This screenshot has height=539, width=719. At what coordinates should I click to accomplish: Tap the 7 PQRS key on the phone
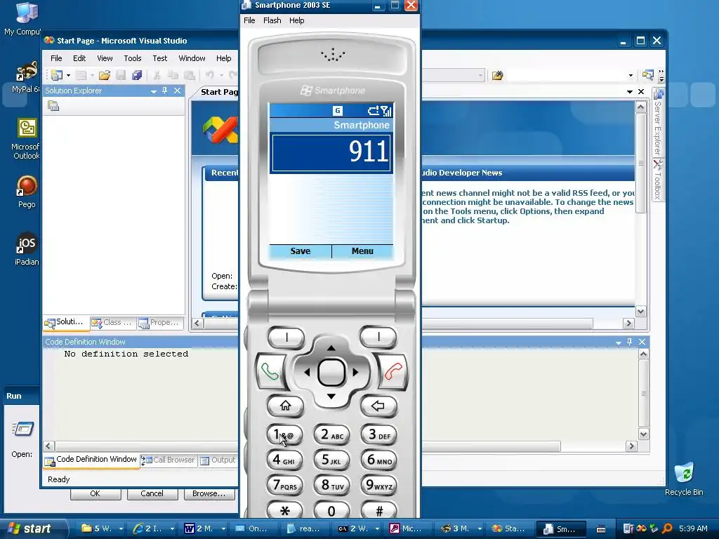point(284,485)
